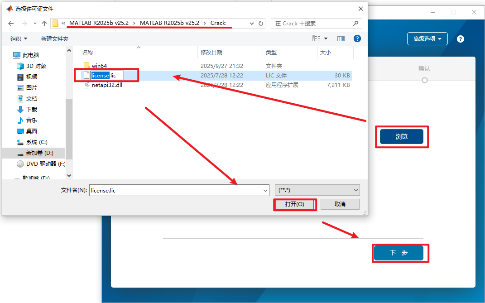Click the 取消 button
Viewport: 485px width, 303px height.
(340, 204)
